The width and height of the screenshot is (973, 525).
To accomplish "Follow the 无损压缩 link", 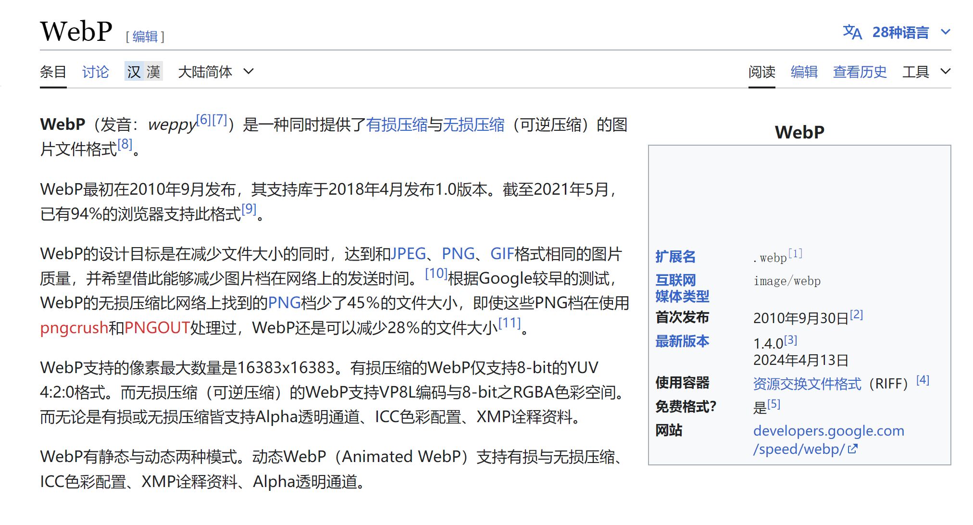I will click(473, 125).
